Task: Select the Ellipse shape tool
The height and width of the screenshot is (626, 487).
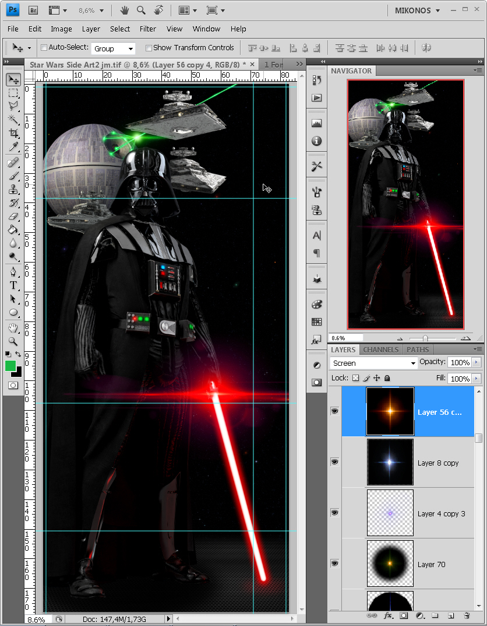Action: click(13, 313)
